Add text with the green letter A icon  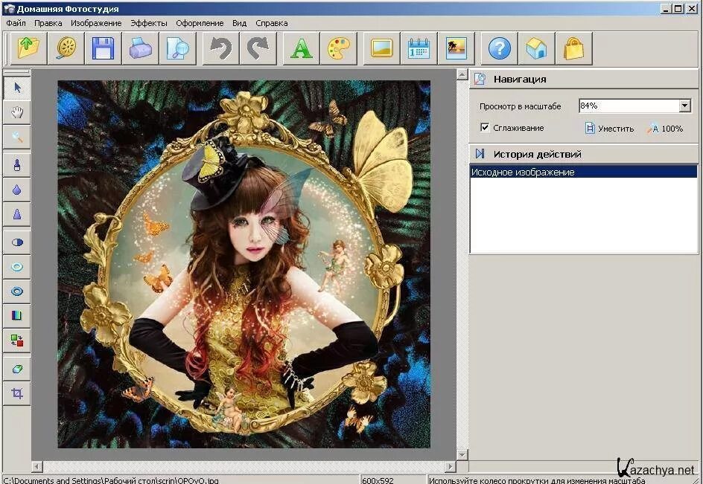(302, 48)
